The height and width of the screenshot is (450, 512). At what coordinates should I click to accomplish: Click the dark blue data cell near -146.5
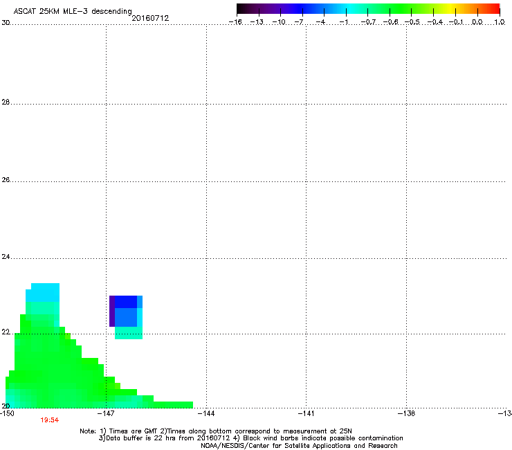pos(126,302)
